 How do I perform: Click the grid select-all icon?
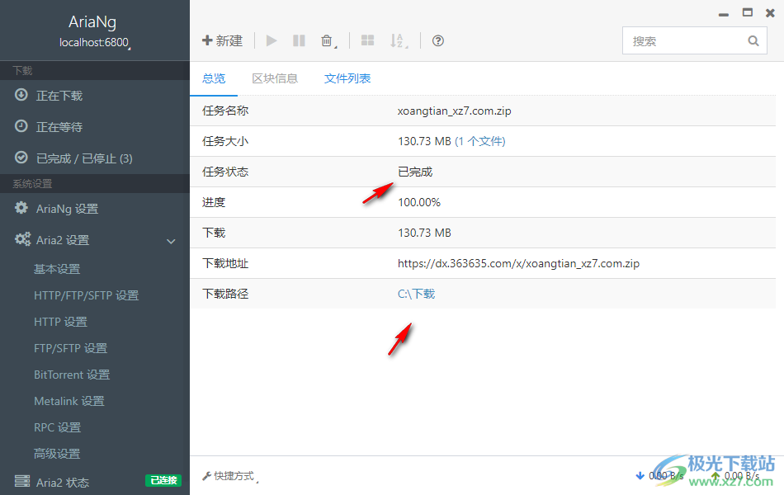point(367,40)
